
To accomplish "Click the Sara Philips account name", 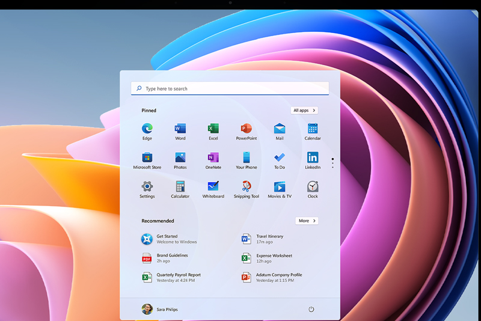I will (167, 310).
